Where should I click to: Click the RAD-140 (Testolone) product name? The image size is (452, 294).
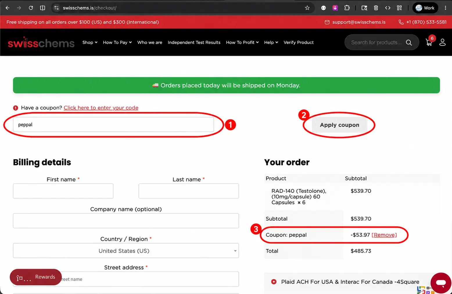tap(299, 197)
